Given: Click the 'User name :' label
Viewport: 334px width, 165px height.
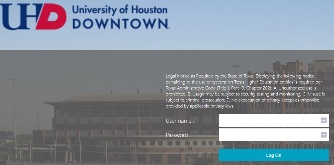Looking at the screenshot, I should point(180,120).
